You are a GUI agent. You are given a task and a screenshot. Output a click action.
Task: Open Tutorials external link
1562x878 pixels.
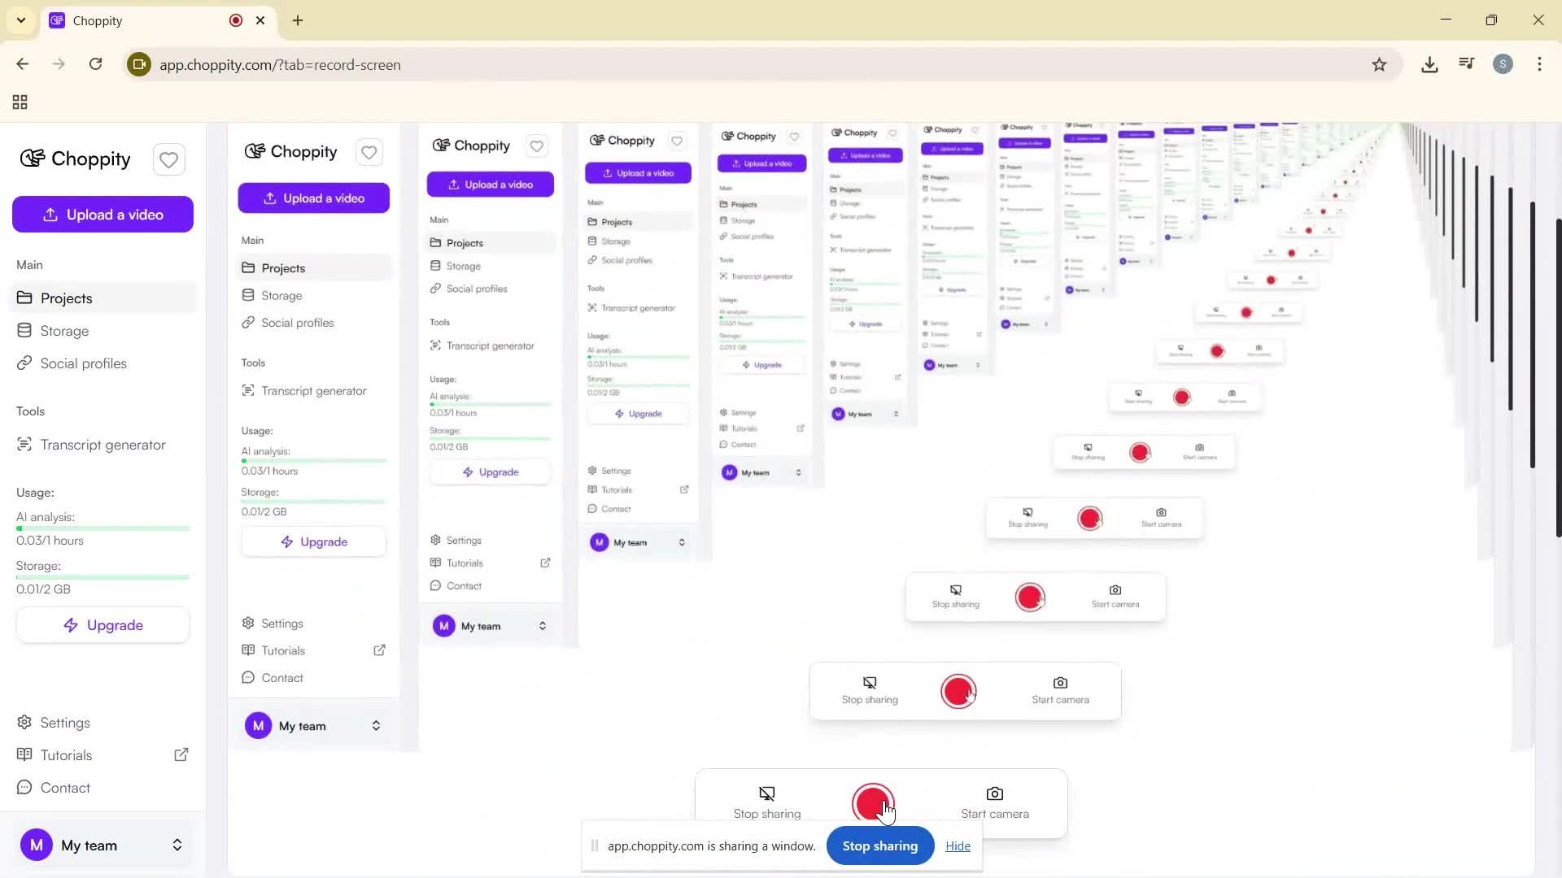67,755
